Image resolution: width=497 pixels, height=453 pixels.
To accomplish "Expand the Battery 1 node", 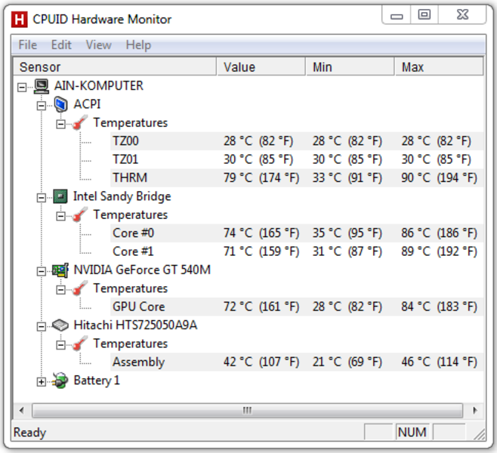I will click(42, 382).
